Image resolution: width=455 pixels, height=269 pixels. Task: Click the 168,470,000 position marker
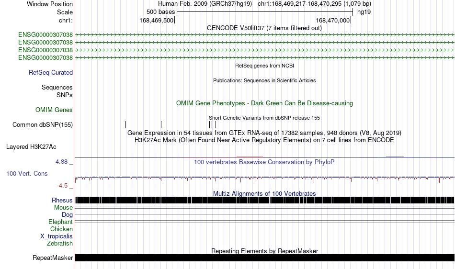(333, 20)
